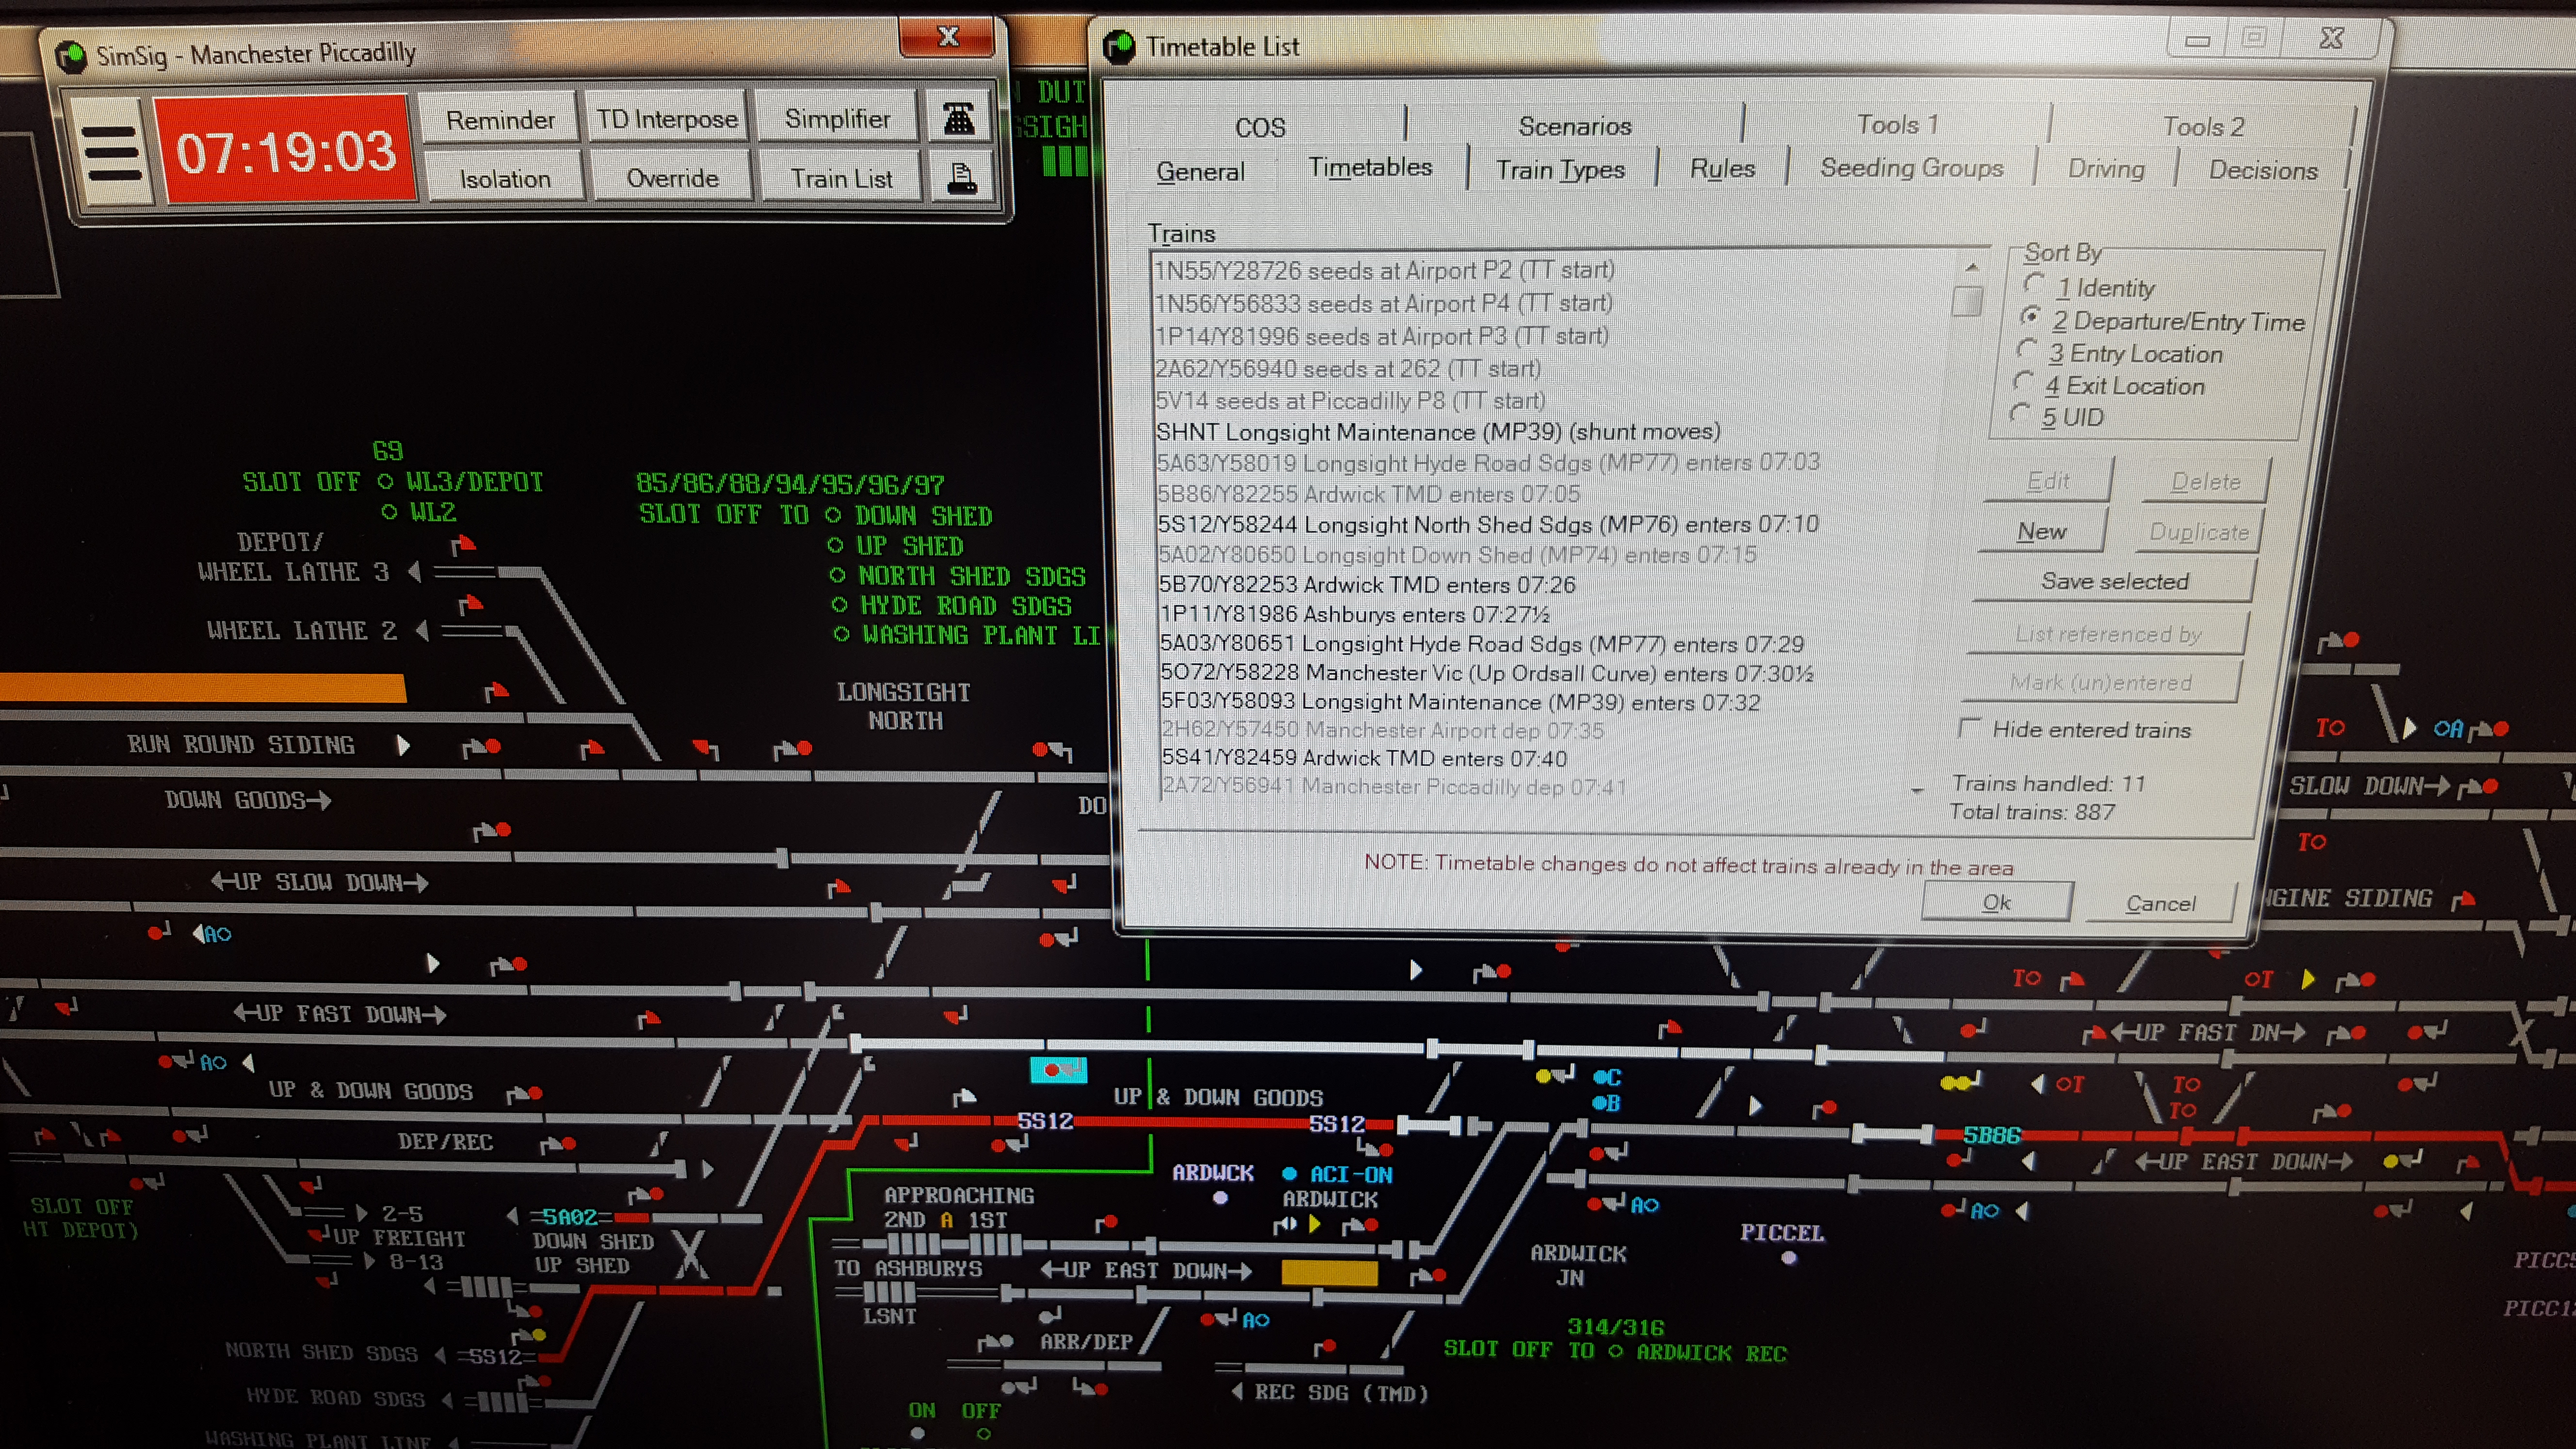Image resolution: width=2576 pixels, height=1449 pixels.
Task: Click the Save selected button
Action: 2114,581
